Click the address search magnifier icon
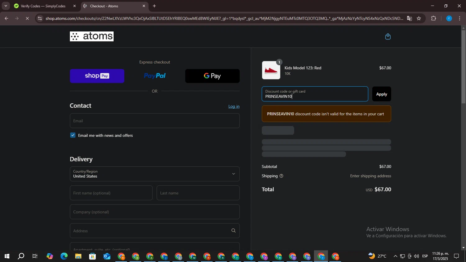The image size is (466, 262). coord(234,231)
